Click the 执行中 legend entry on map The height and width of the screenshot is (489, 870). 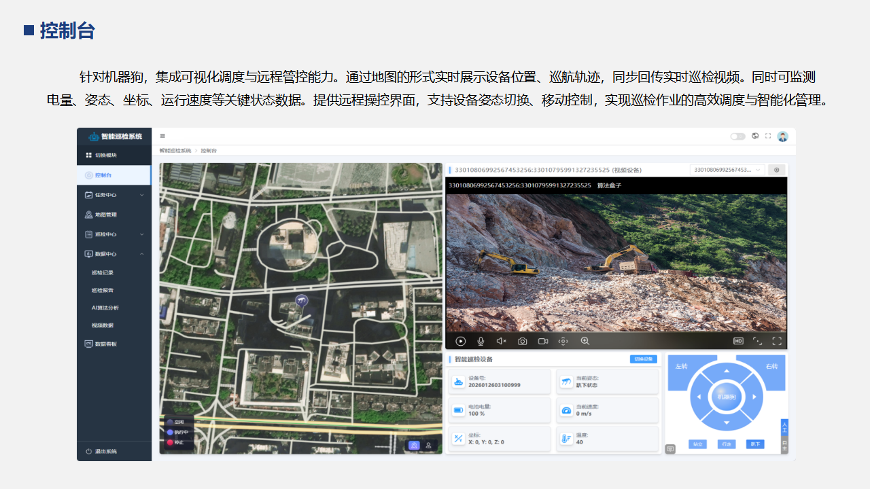point(177,432)
